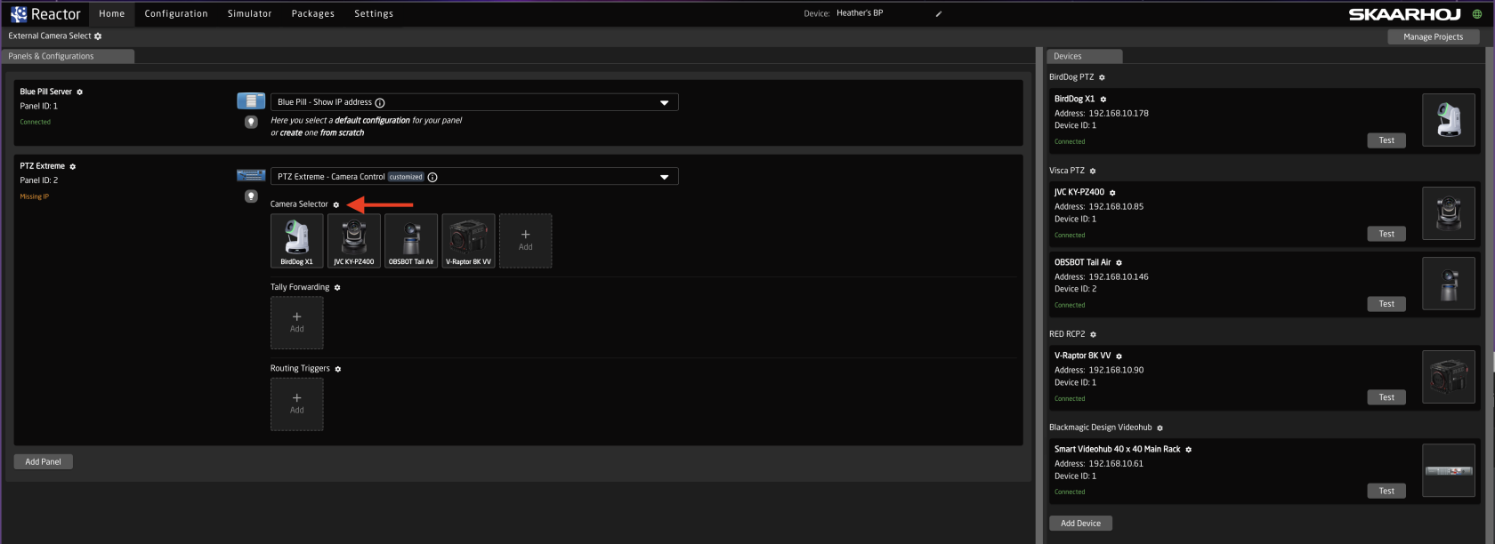Test the JVC KY-PZ400 connection
The width and height of the screenshot is (1495, 544).
click(1386, 234)
